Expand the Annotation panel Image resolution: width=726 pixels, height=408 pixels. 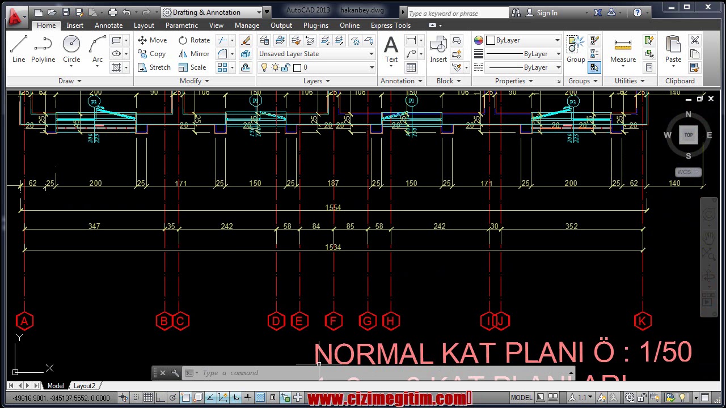(x=402, y=81)
